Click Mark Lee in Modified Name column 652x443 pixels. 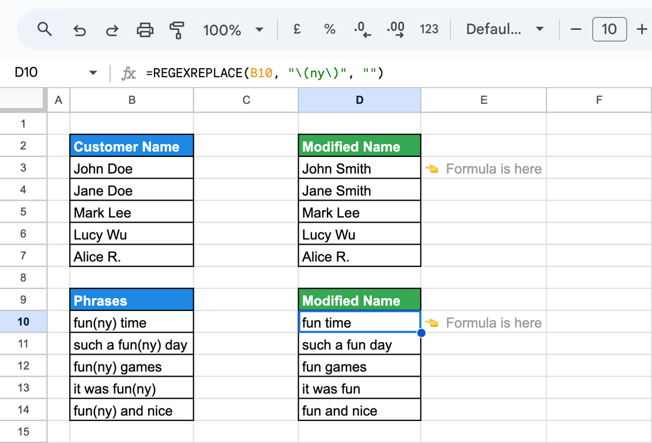point(360,212)
